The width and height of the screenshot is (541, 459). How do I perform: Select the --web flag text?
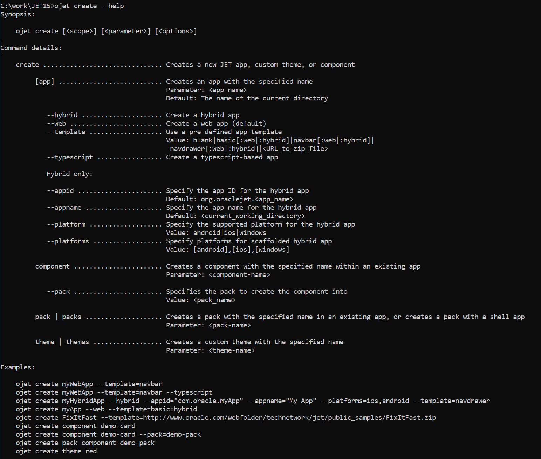(56, 123)
